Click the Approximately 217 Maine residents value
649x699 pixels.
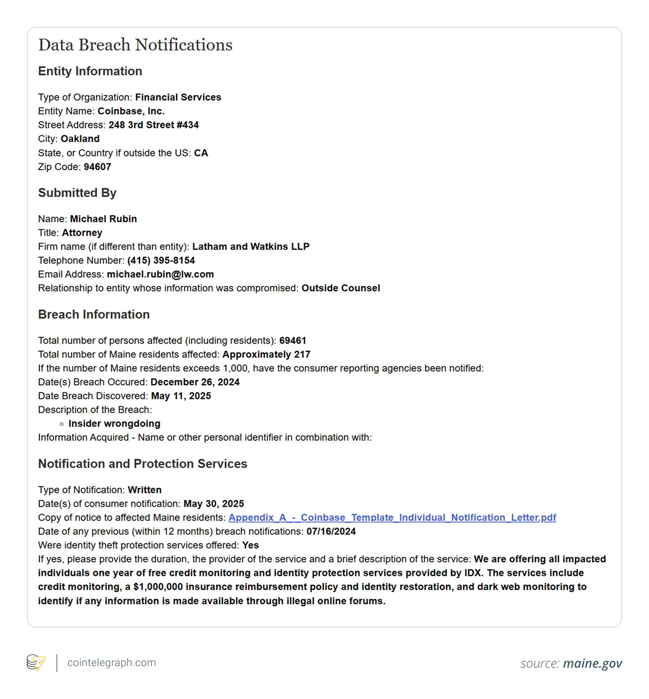coord(266,354)
